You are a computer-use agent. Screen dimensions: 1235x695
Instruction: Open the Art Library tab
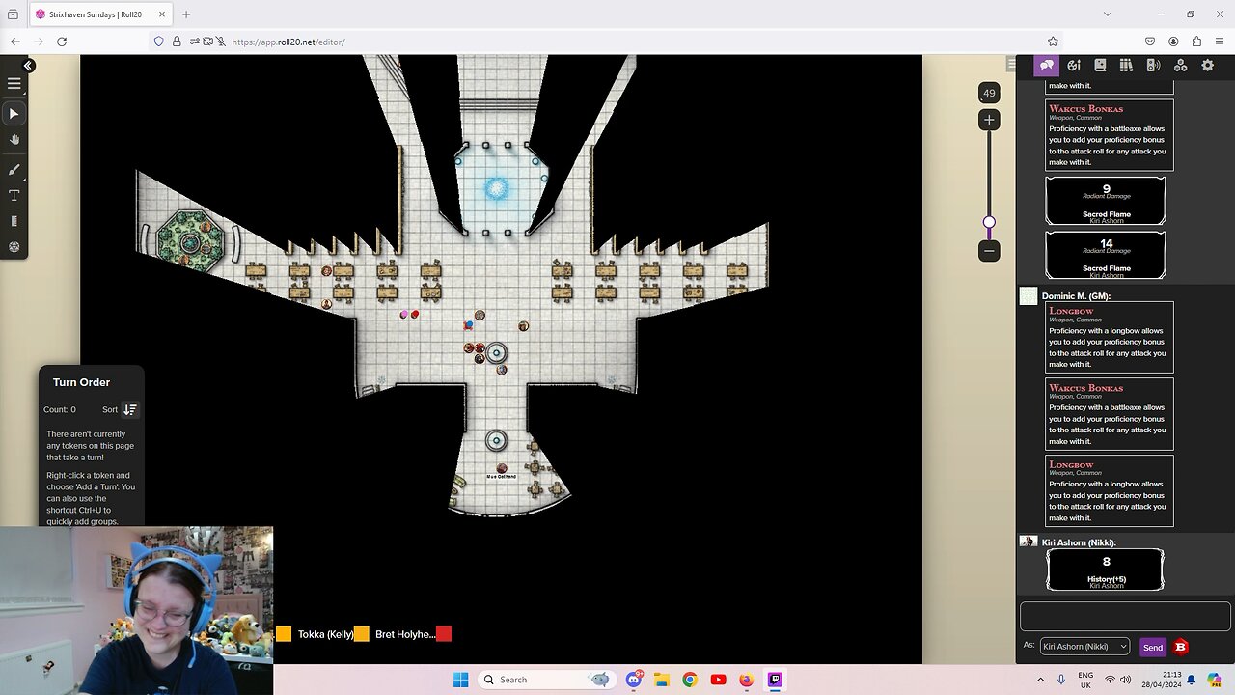[x=1073, y=66]
